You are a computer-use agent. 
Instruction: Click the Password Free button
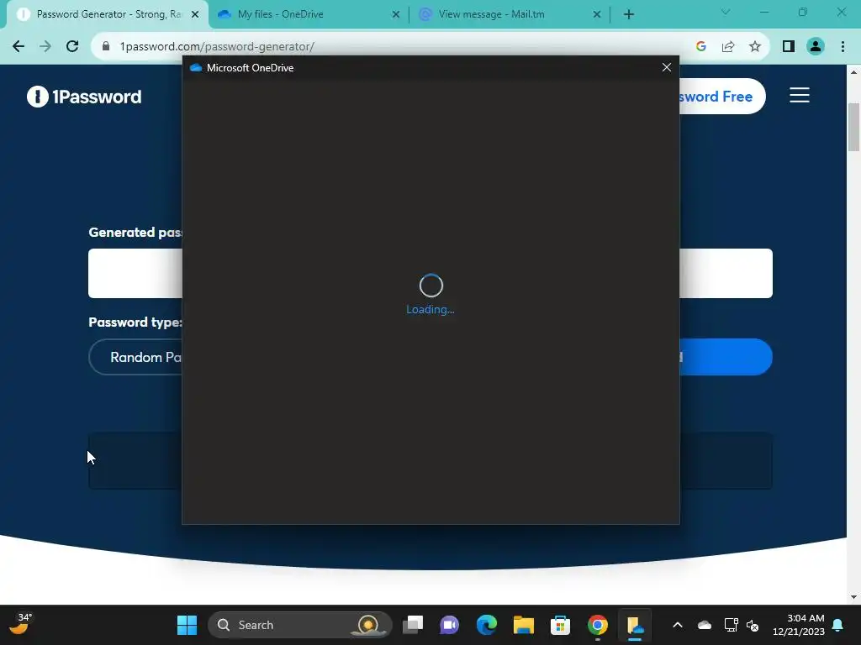click(722, 97)
